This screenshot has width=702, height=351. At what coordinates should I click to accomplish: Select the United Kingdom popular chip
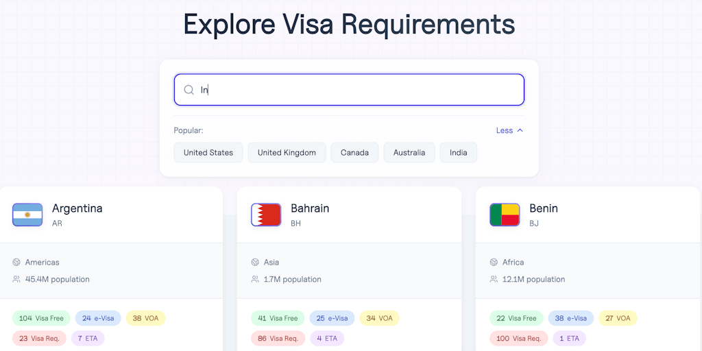point(287,153)
